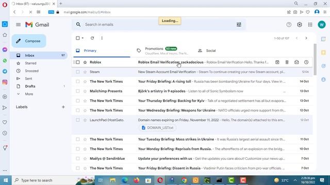Archive the Roblox email
Viewport: 330px width, 185px height.
277,62
